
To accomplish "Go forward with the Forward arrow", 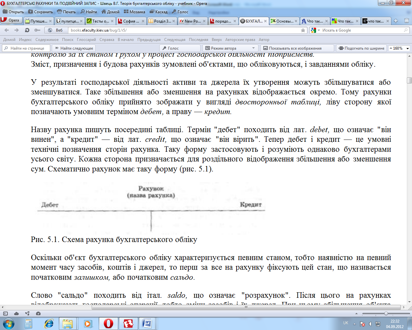I will [x=17, y=30].
